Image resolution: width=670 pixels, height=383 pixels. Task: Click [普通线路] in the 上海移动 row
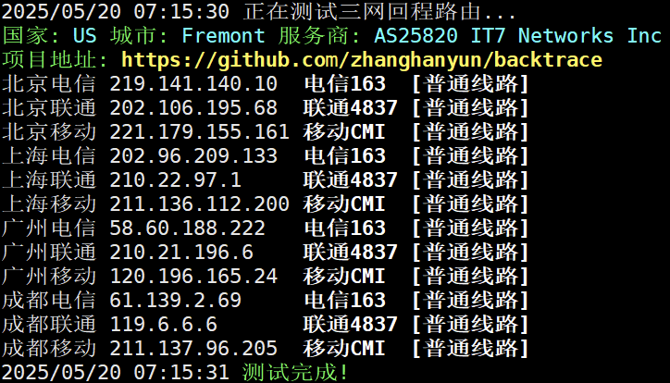click(x=470, y=204)
